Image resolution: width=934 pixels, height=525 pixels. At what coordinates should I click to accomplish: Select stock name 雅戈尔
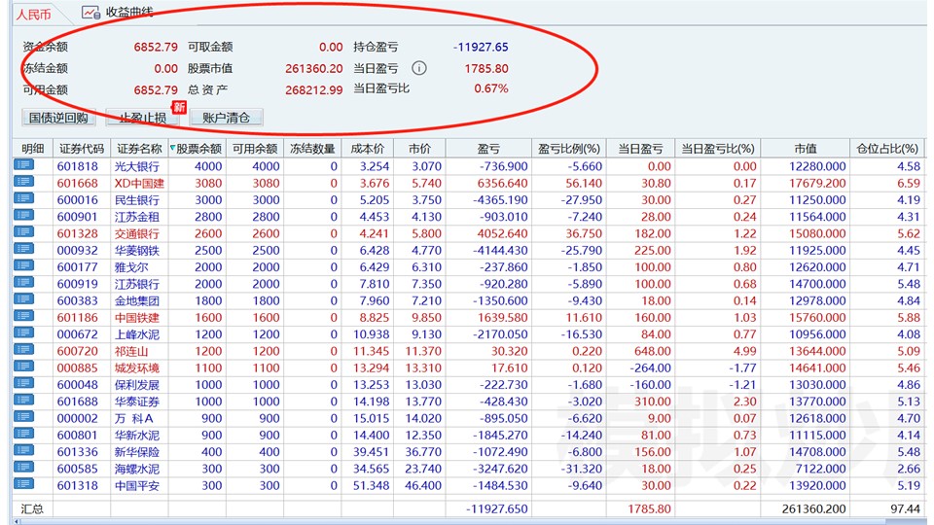point(131,267)
